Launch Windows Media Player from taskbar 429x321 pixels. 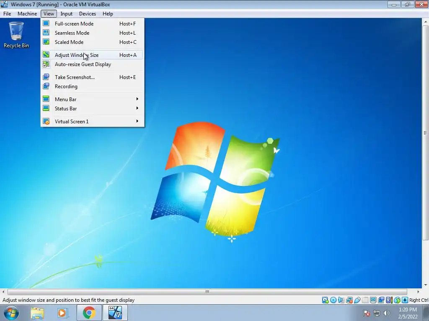tap(62, 313)
